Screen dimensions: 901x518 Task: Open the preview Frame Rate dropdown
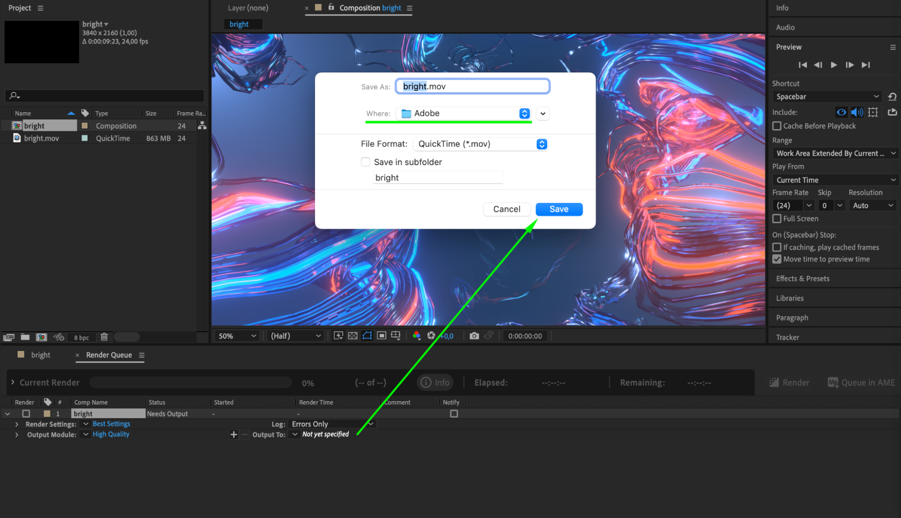click(x=793, y=206)
